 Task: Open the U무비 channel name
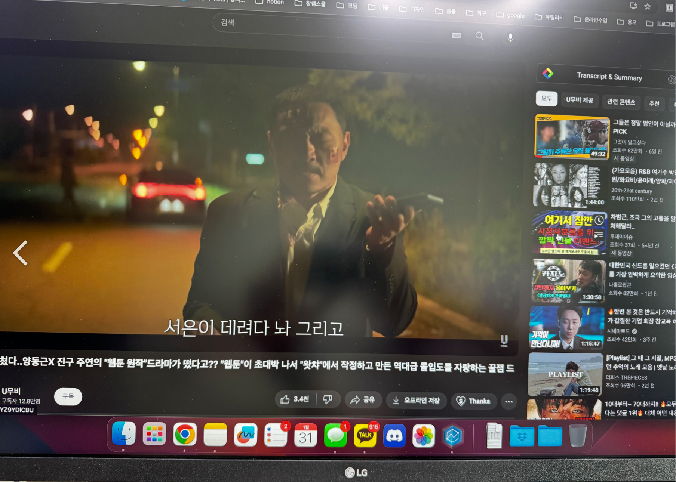point(11,391)
